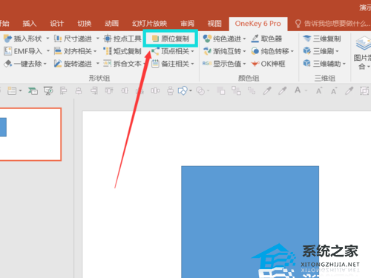The width and height of the screenshot is (371, 278).
Task: Open the 幻灯片放映 tab
Action: point(149,24)
